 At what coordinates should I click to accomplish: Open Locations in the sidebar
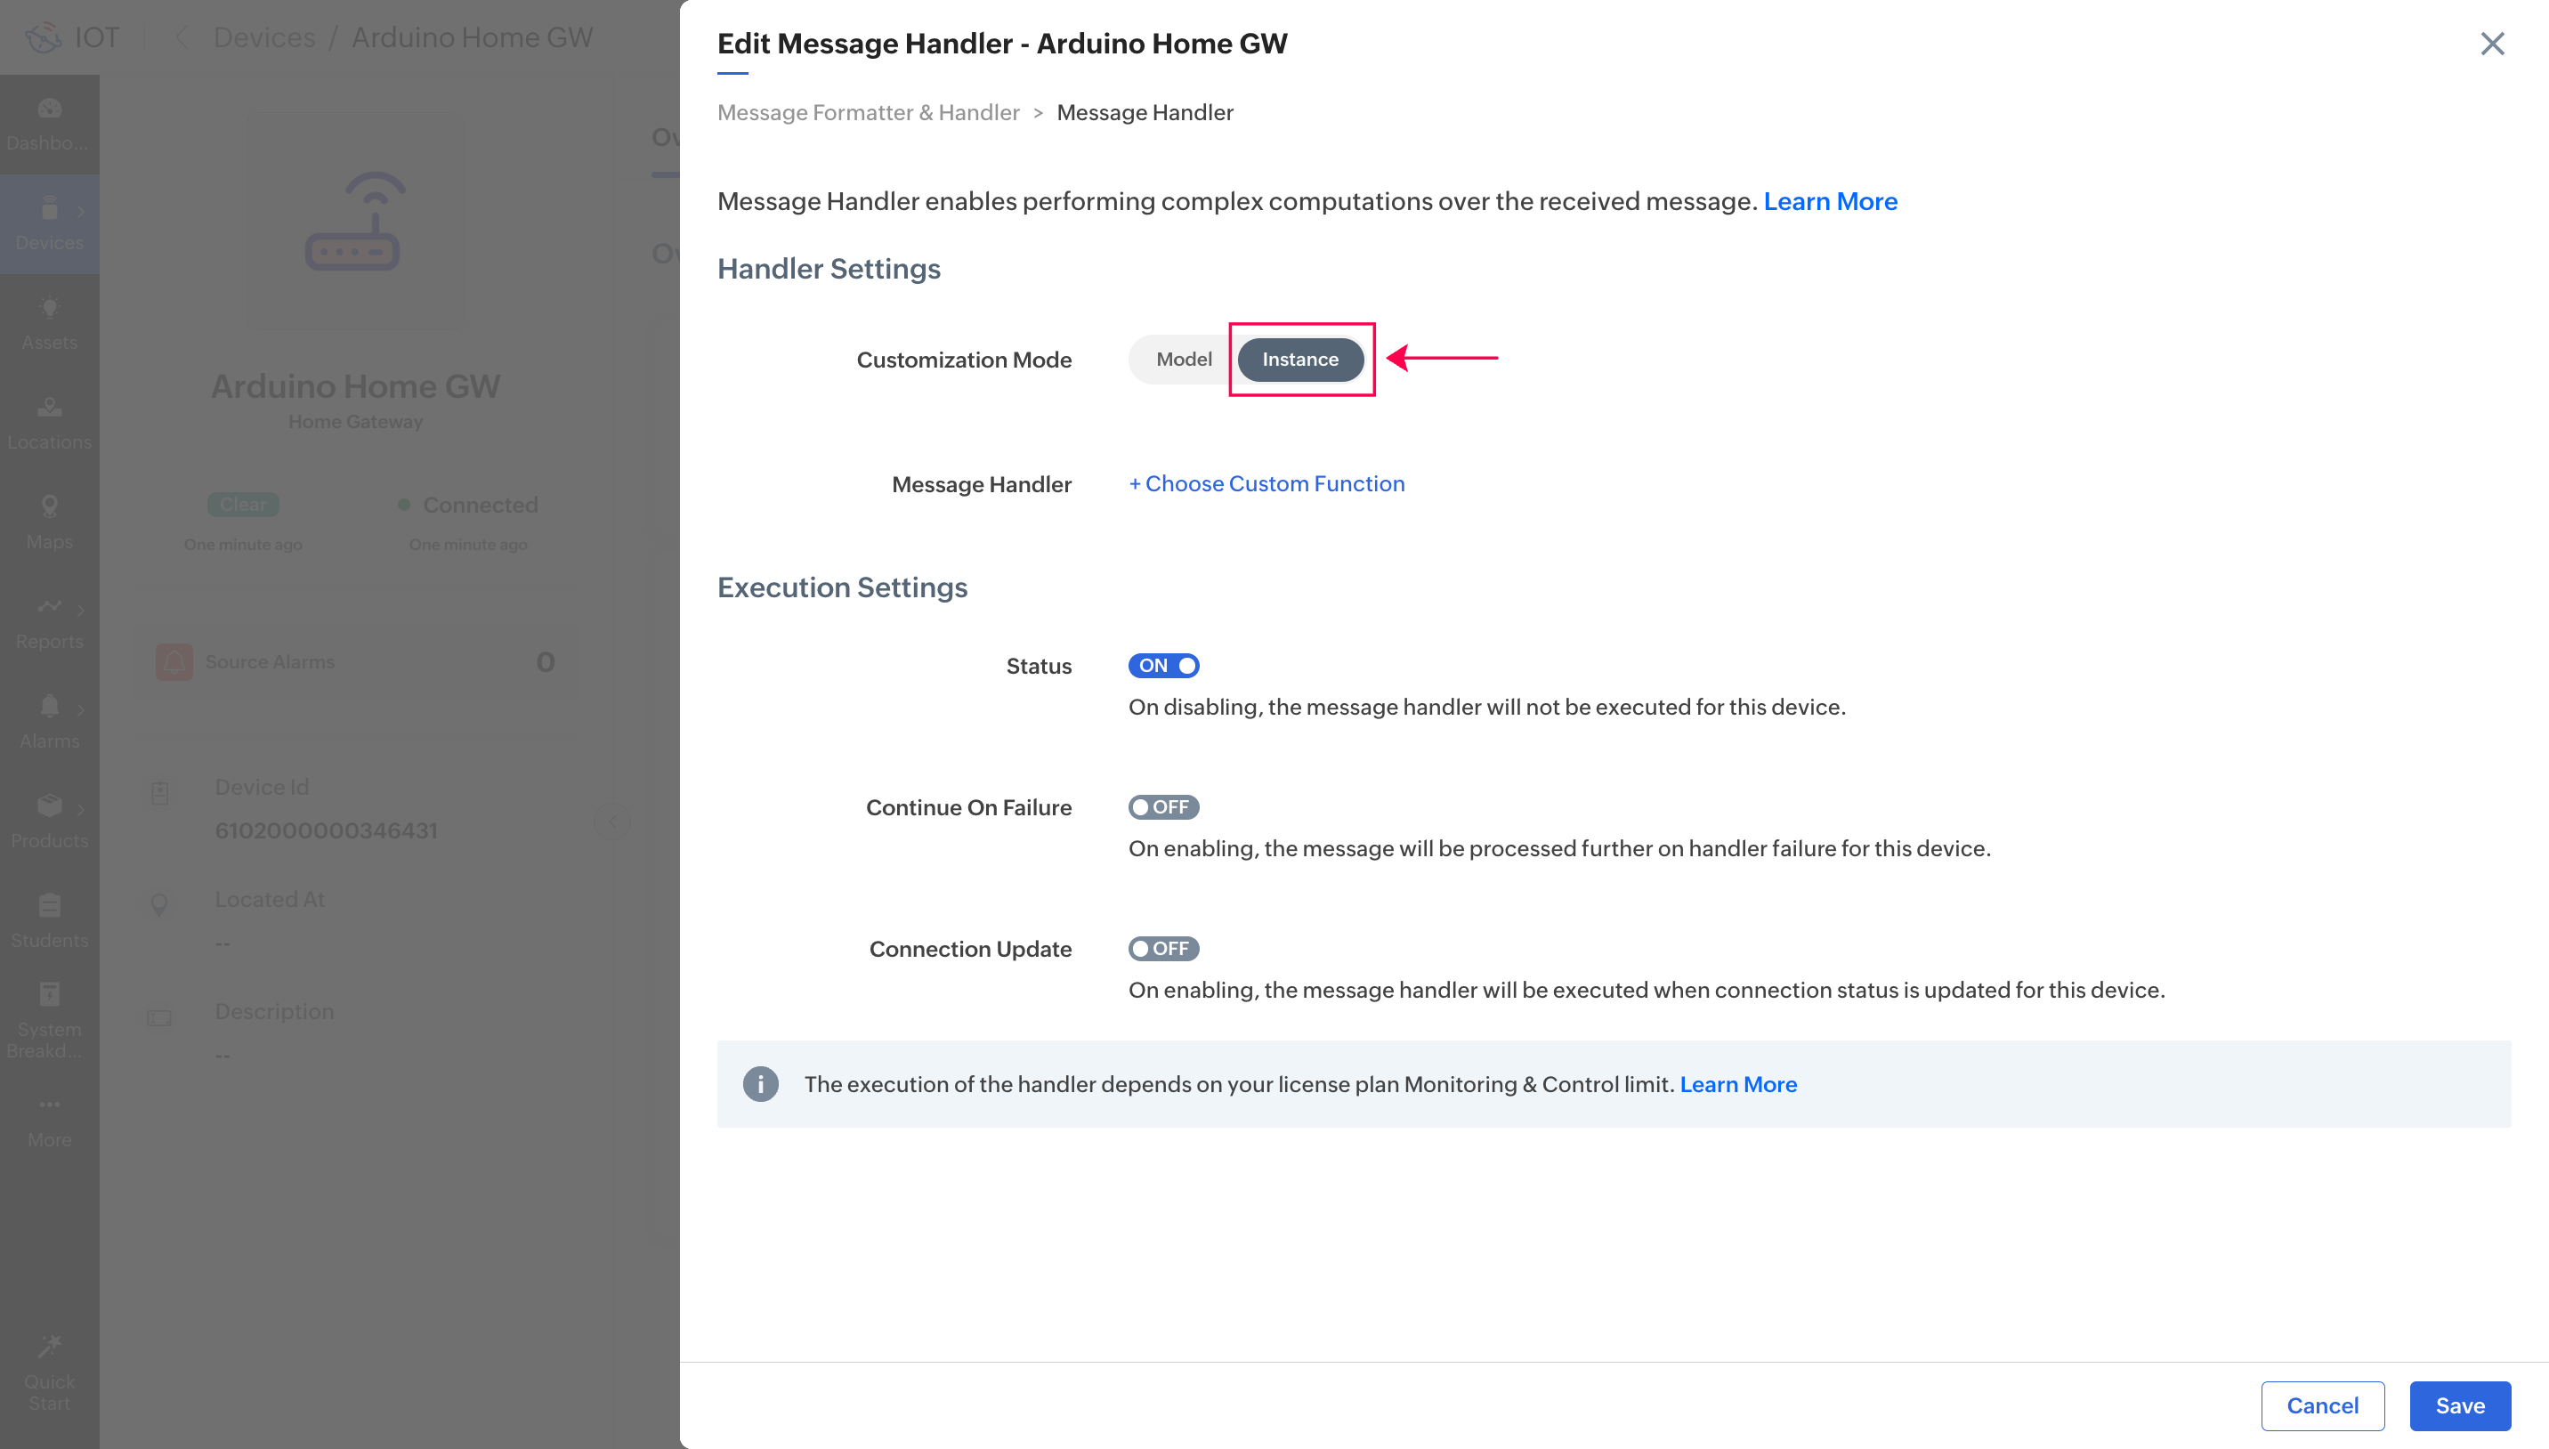click(49, 408)
